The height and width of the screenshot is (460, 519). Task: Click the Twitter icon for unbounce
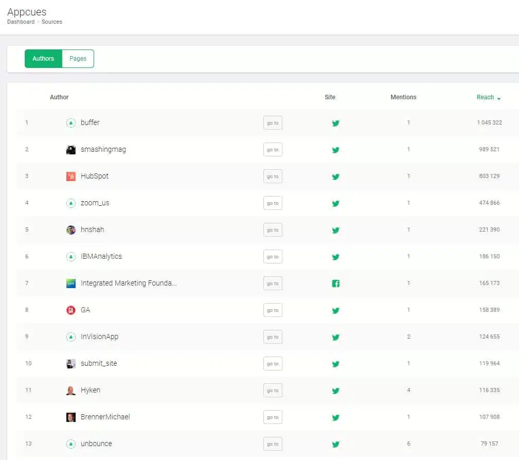point(335,444)
